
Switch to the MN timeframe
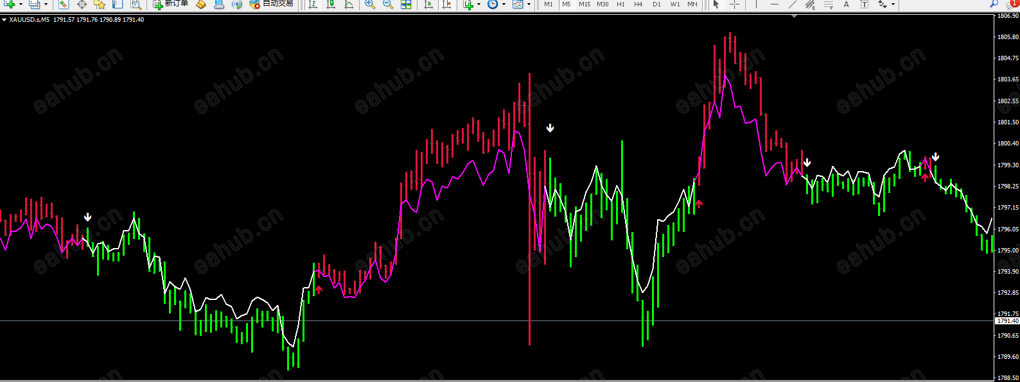[x=692, y=4]
